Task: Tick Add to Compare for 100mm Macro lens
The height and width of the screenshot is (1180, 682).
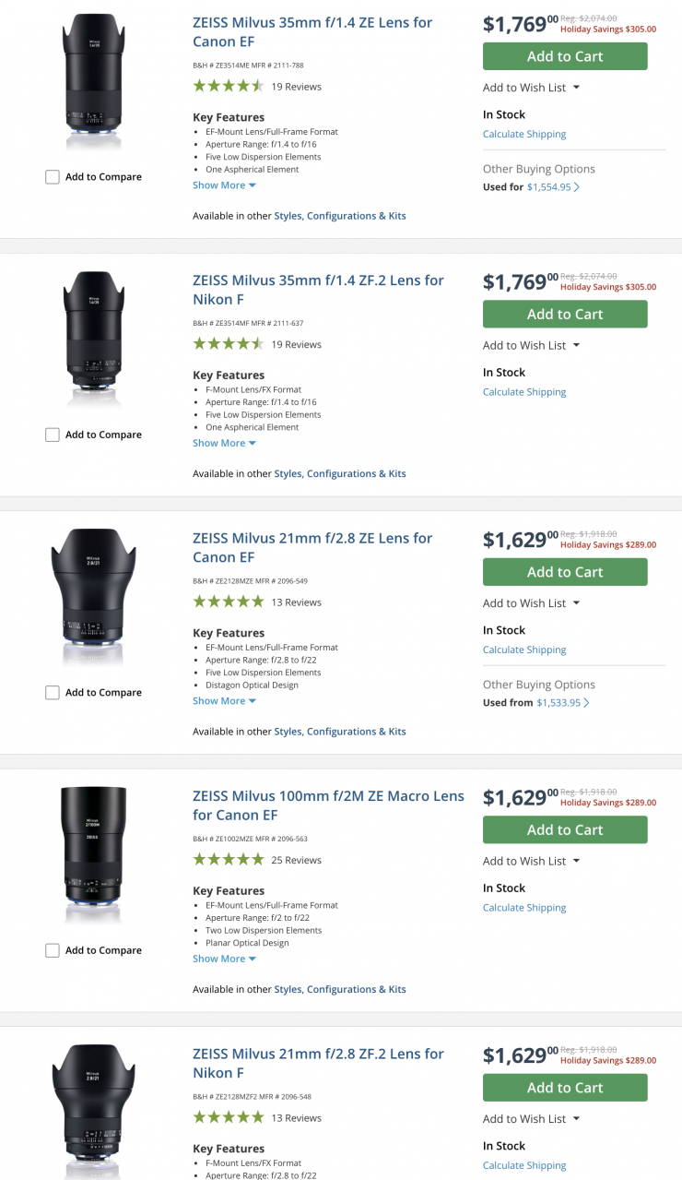Action: coord(53,950)
